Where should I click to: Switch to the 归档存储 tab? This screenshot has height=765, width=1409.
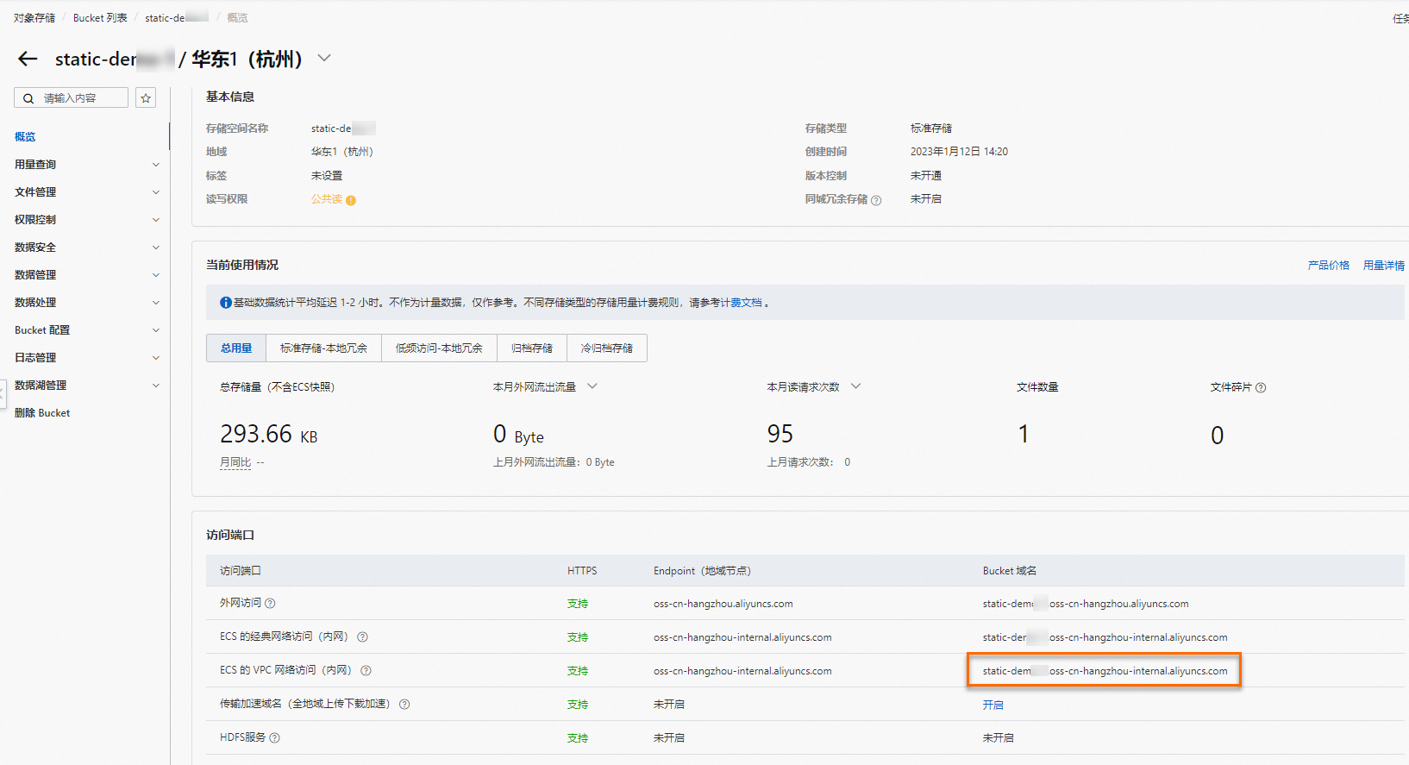pyautogui.click(x=531, y=348)
